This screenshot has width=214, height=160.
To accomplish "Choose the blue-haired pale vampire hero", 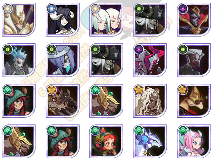I will 19,60.
